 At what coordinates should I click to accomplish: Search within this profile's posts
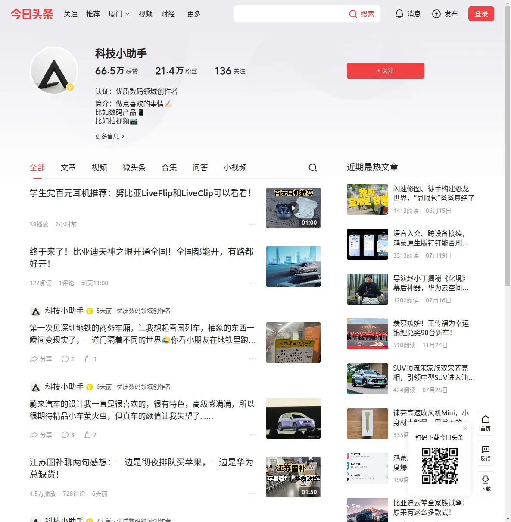pos(313,167)
